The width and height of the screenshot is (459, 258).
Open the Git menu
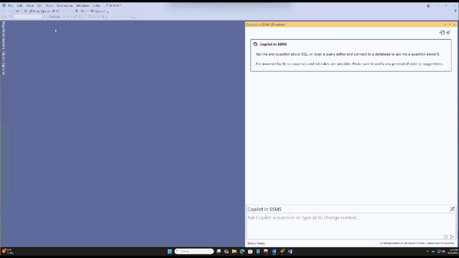coord(40,6)
